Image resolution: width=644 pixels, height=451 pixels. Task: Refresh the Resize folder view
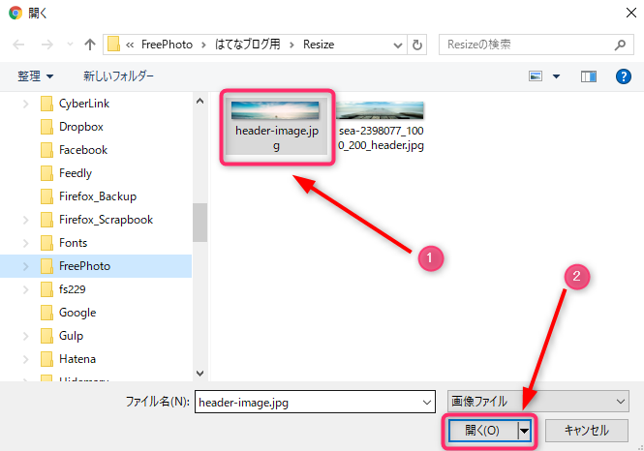[417, 45]
